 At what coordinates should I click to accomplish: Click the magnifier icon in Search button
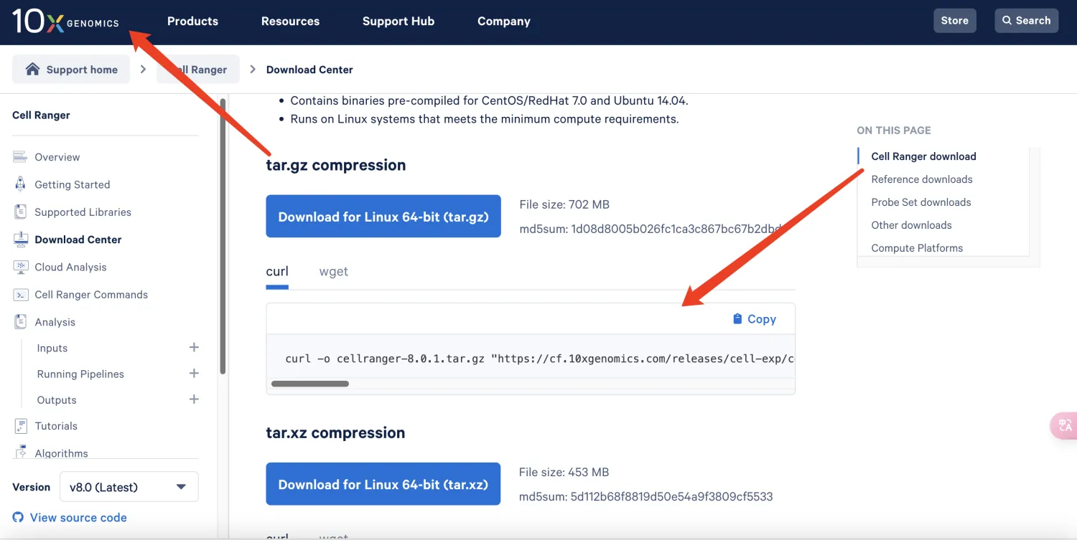click(1007, 21)
